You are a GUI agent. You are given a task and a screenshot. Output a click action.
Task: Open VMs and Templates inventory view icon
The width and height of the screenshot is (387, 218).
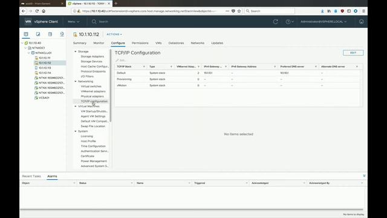(x=38, y=34)
